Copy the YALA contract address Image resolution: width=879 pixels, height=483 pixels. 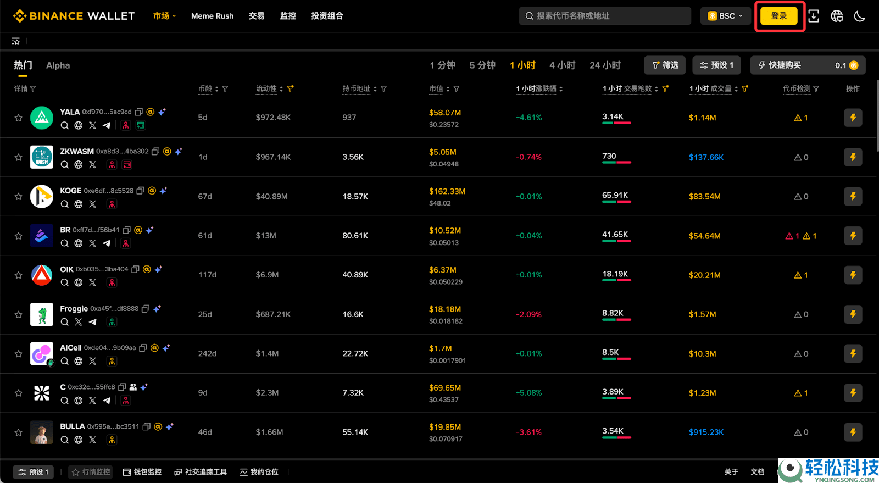139,112
